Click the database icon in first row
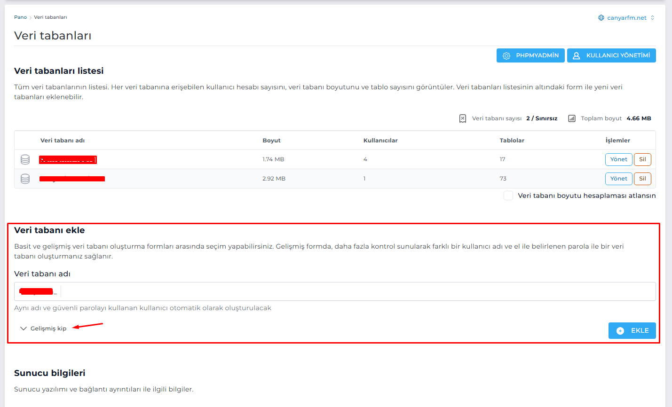672x407 pixels. pyautogui.click(x=25, y=159)
